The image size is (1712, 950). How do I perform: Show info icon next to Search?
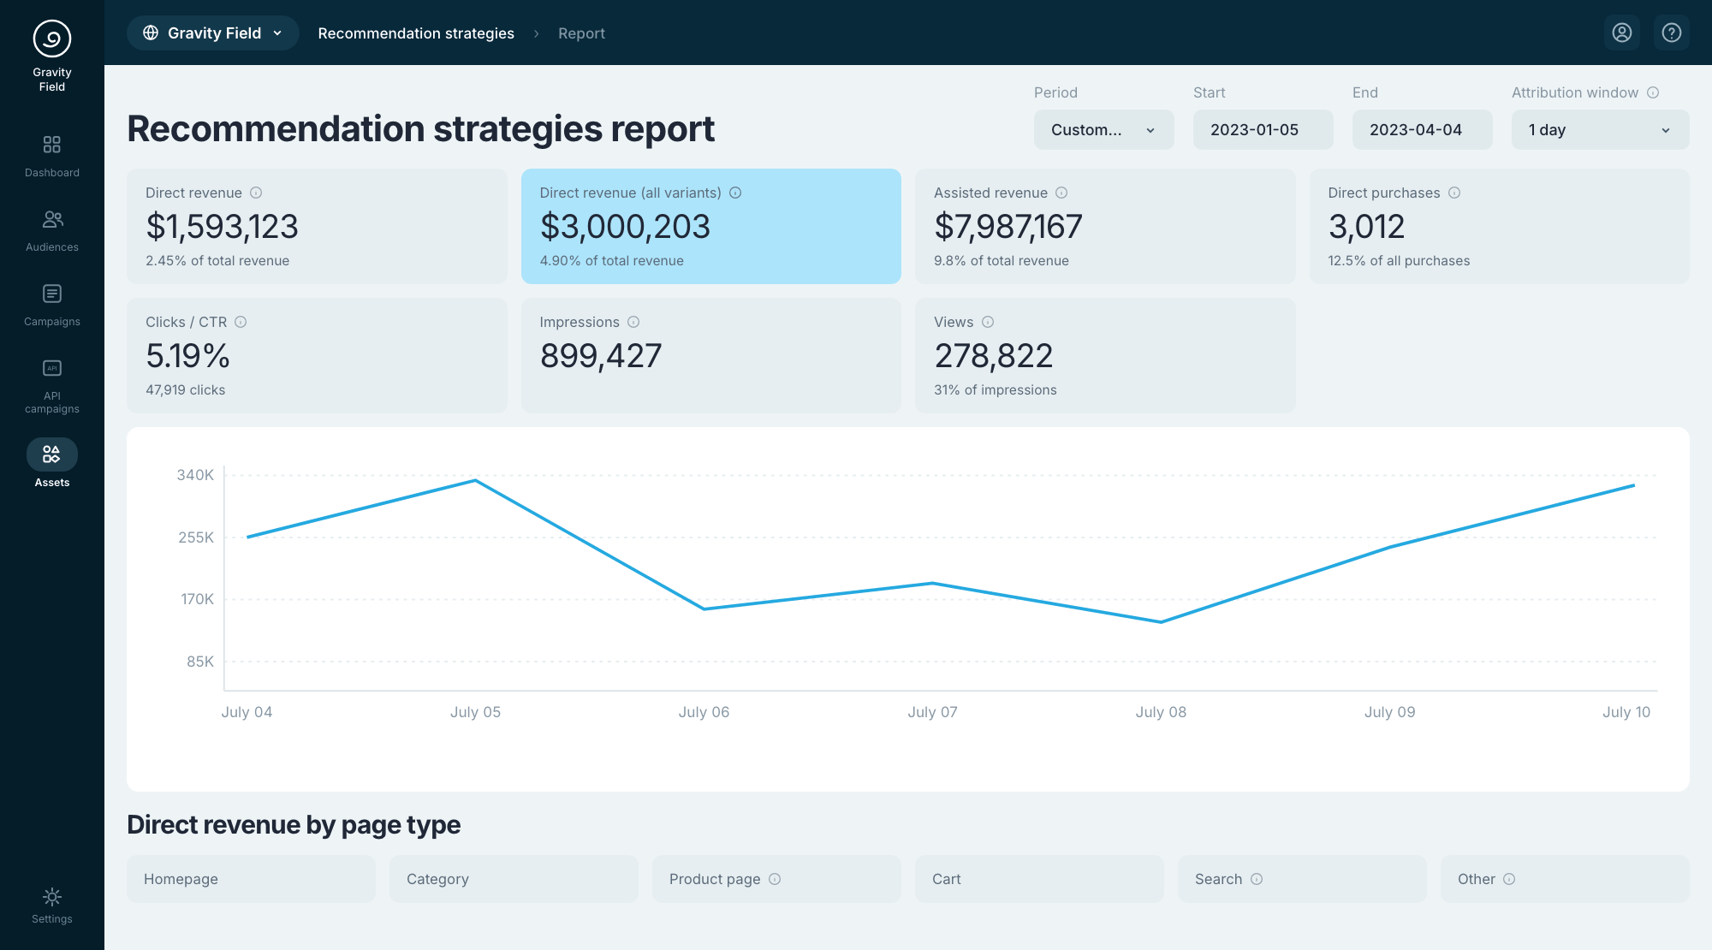(1257, 879)
